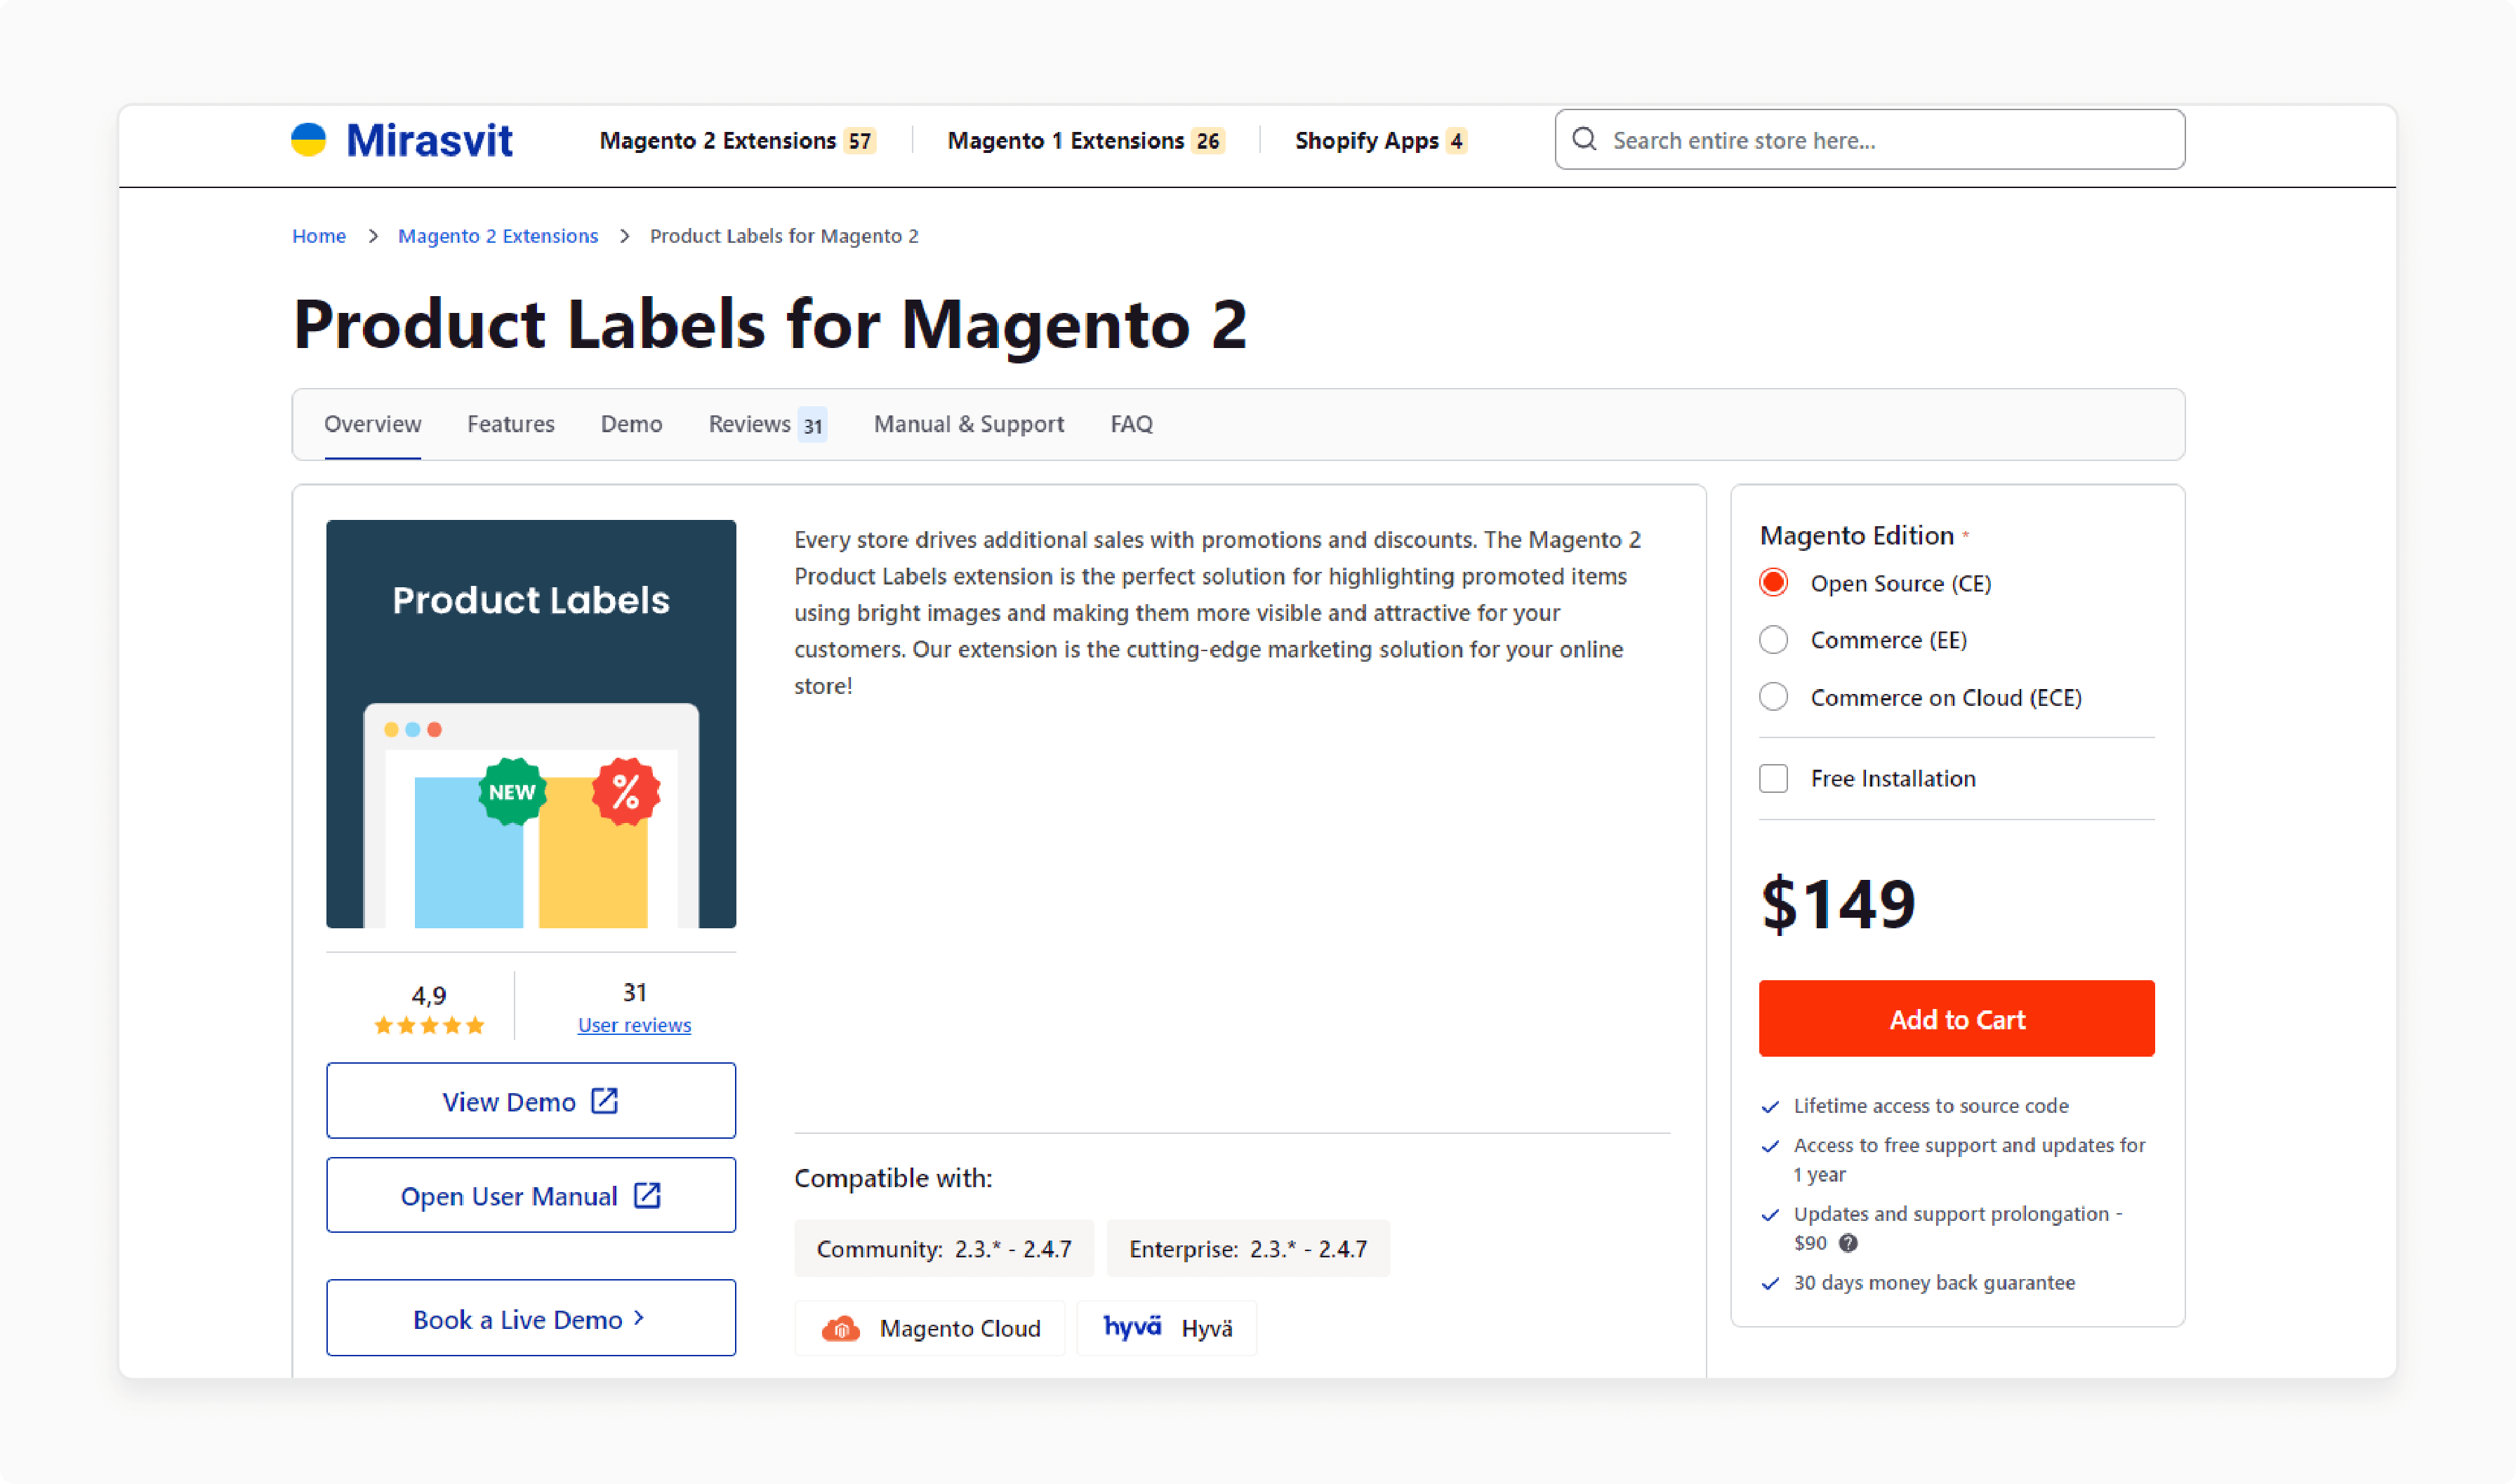Click the Magento Cloud icon
Image resolution: width=2516 pixels, height=1484 pixels.
tap(840, 1328)
